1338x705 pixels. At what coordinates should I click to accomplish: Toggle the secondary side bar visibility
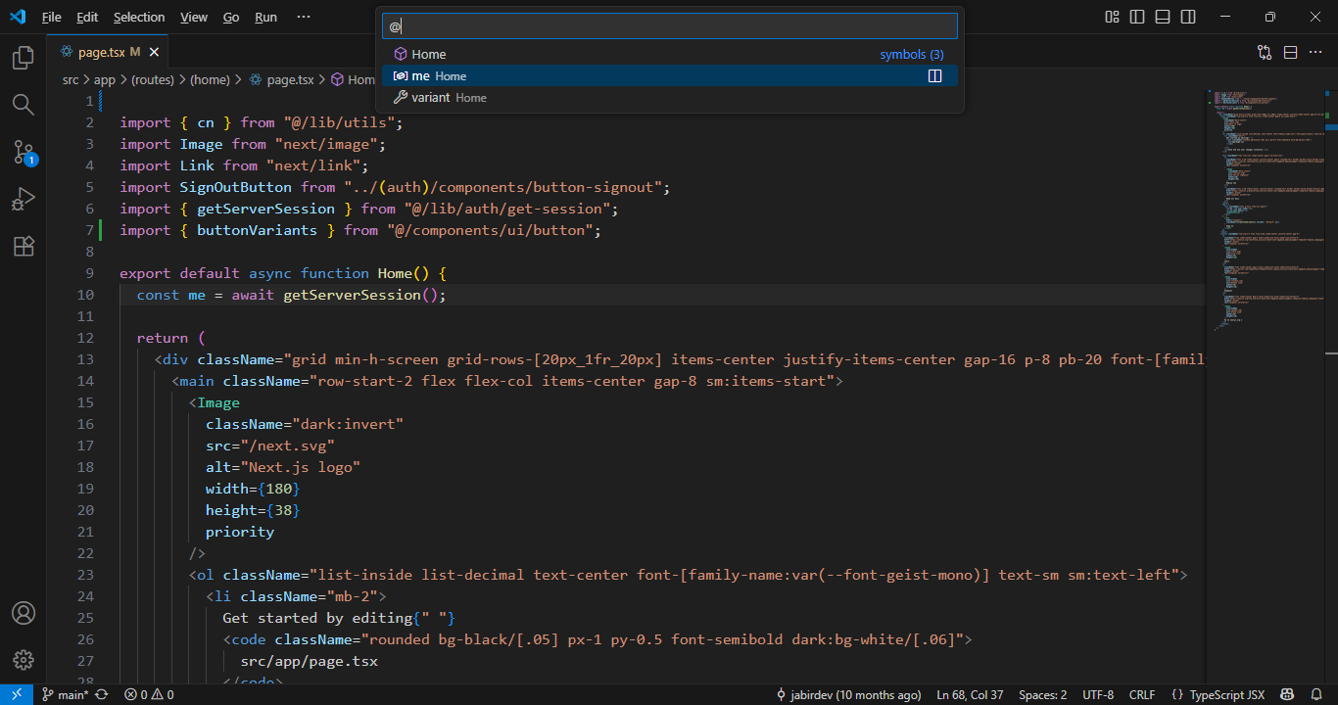[1188, 17]
